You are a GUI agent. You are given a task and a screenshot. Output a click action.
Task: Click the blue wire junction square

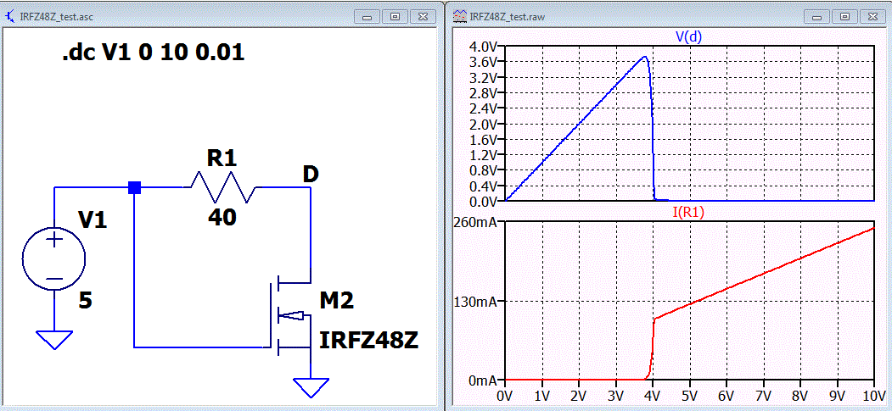tap(134, 188)
